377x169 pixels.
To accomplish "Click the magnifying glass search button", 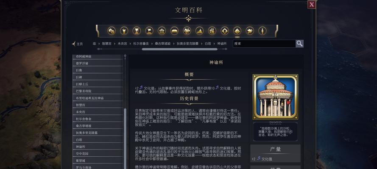I will [x=299, y=44].
